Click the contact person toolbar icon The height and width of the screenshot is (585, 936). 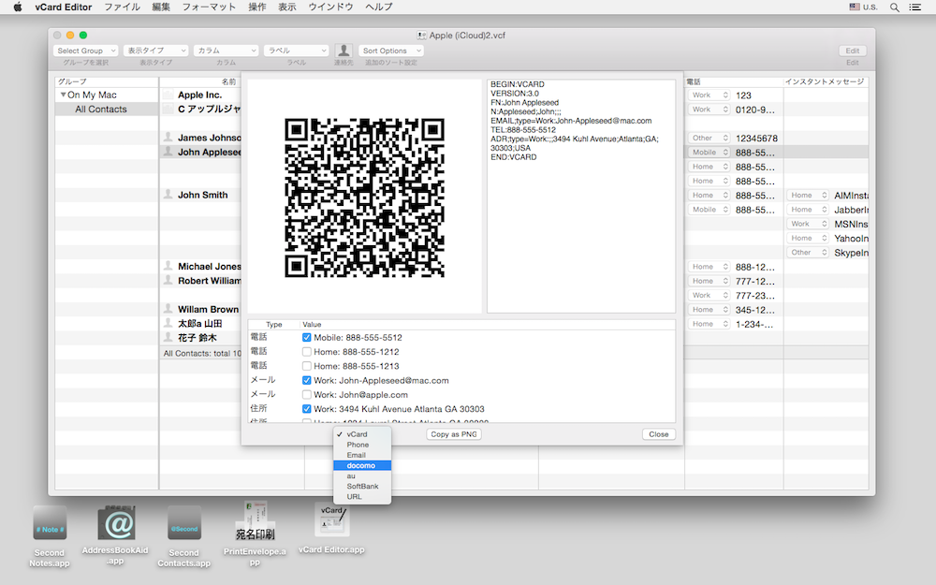[x=344, y=51]
